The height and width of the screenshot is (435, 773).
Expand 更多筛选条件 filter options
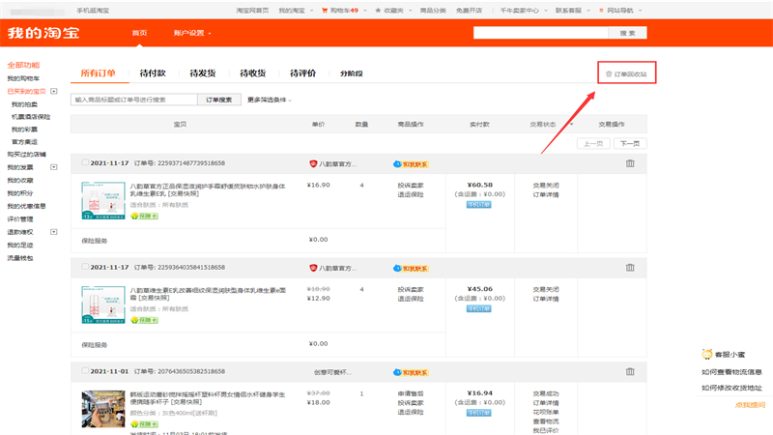pyautogui.click(x=270, y=100)
